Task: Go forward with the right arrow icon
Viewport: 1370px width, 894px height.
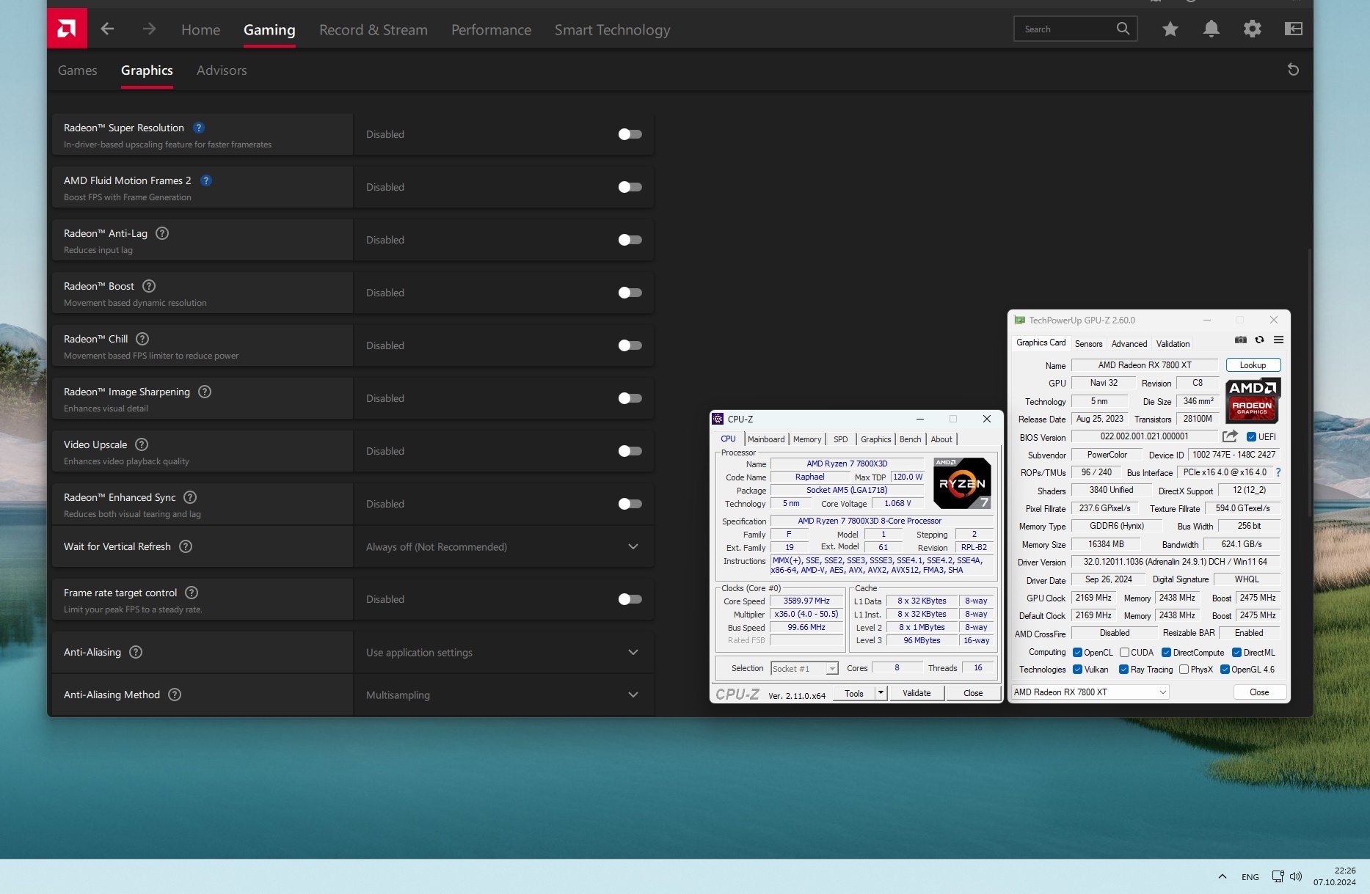Action: coord(149,29)
